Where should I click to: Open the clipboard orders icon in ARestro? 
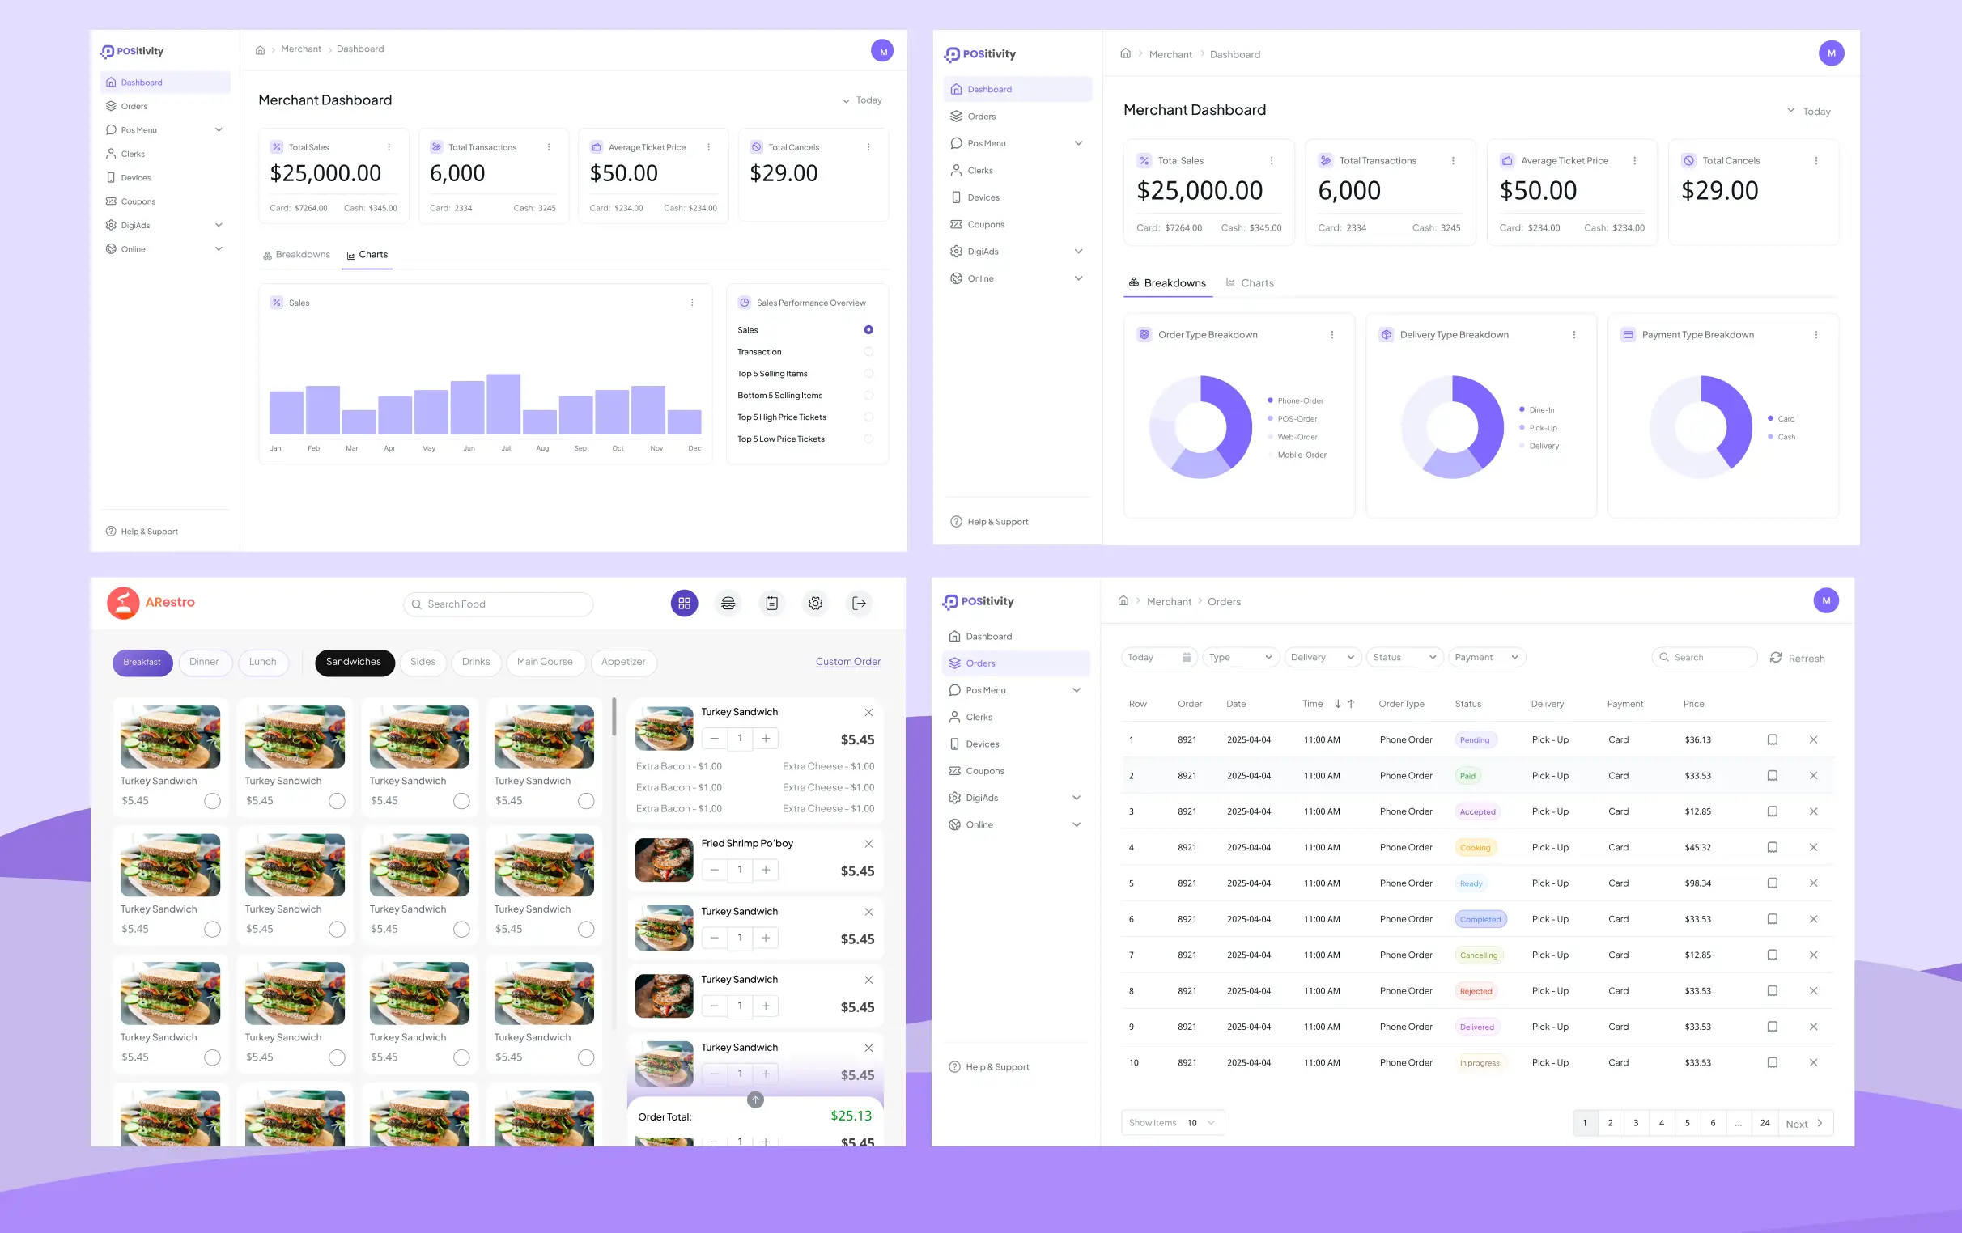tap(771, 604)
